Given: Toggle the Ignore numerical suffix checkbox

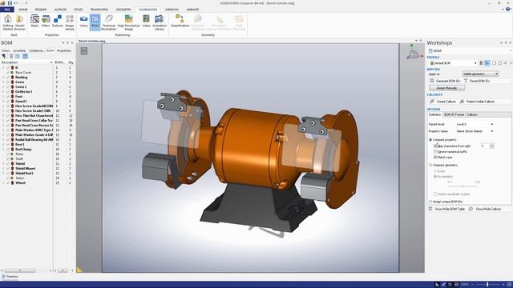Looking at the screenshot, I should [x=435, y=152].
